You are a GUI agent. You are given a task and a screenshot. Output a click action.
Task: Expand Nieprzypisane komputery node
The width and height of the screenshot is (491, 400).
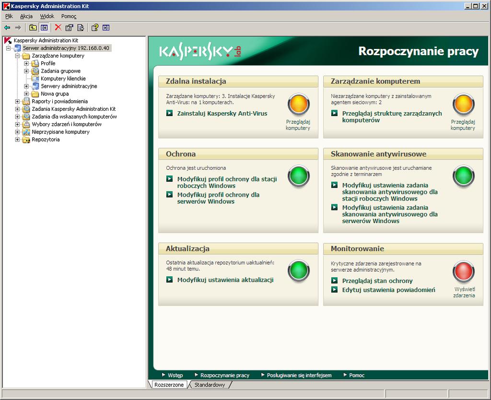coord(18,132)
